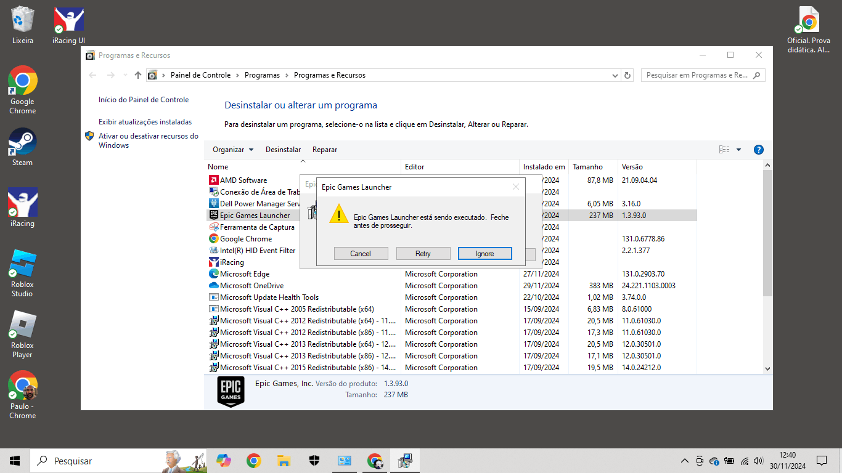Click the Ignore button in the dialog

point(485,254)
